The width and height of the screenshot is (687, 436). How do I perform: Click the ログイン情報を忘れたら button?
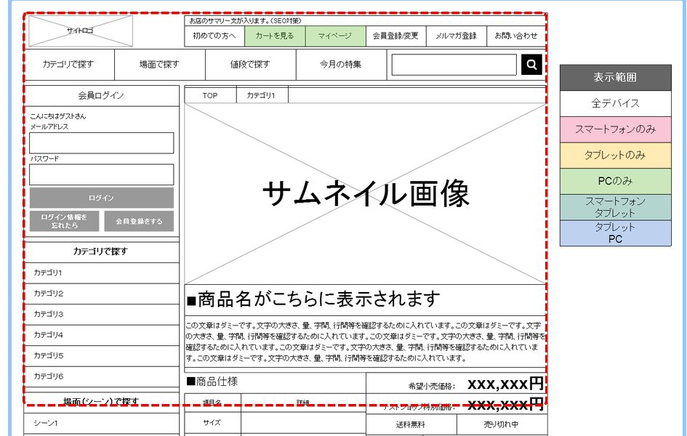[x=64, y=222]
